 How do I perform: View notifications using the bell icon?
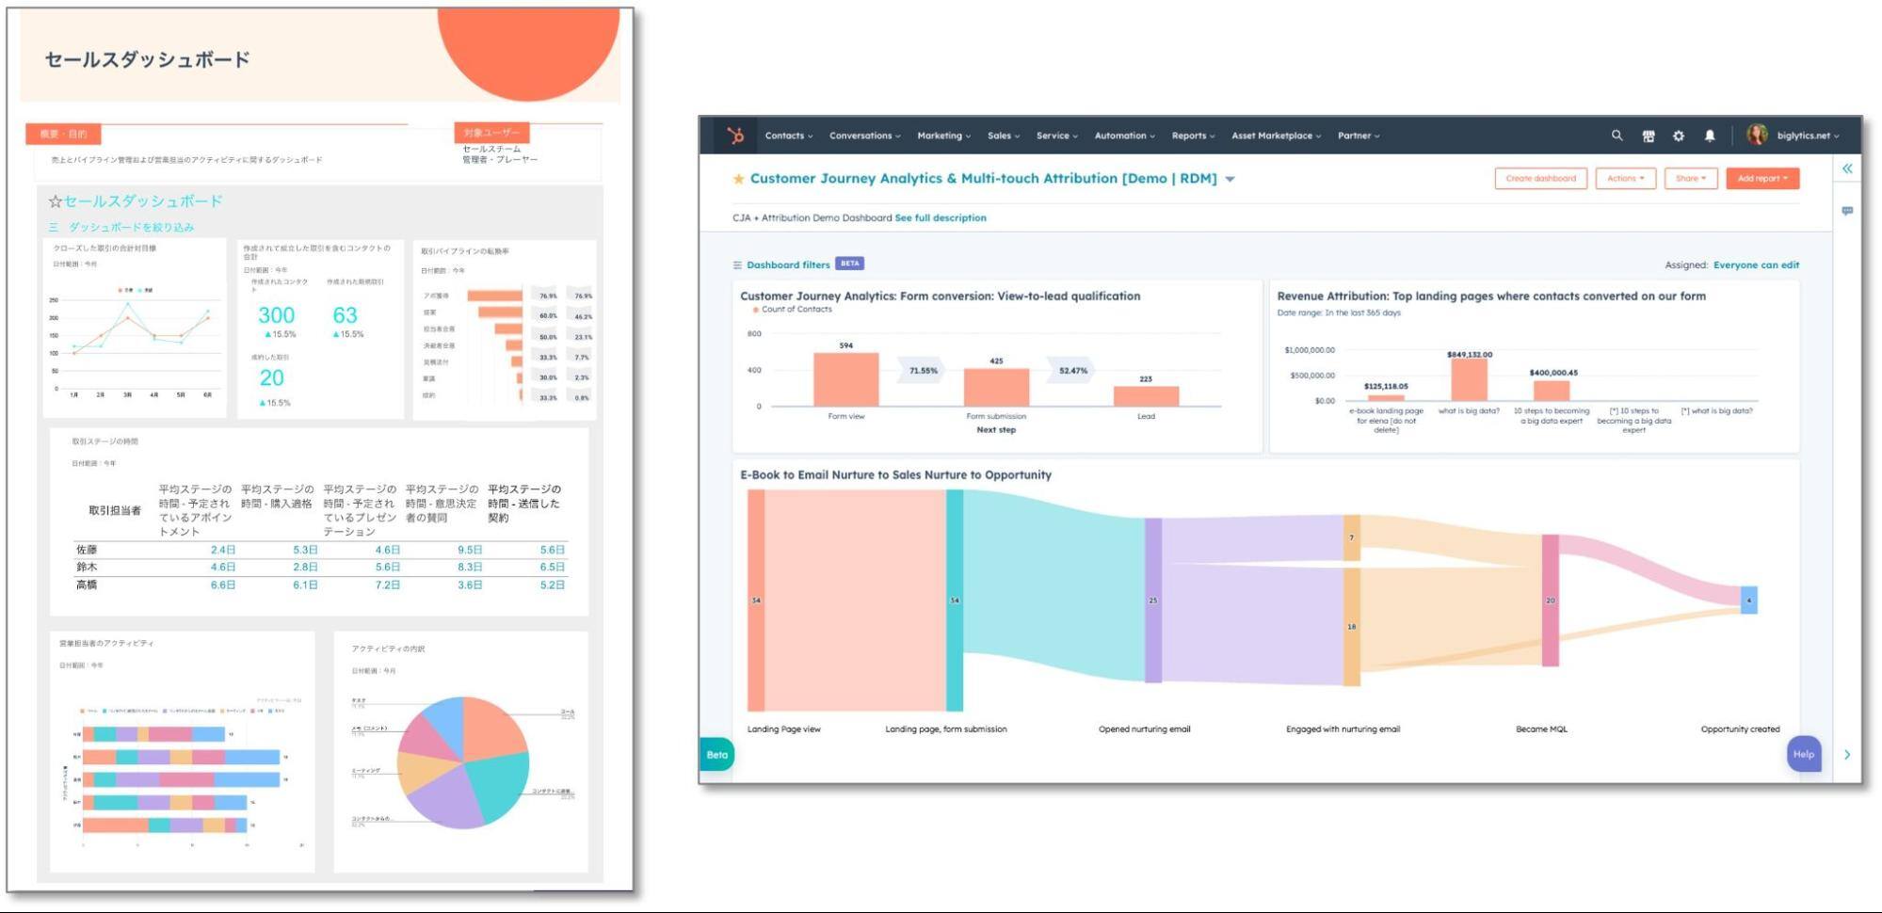[x=1711, y=136]
